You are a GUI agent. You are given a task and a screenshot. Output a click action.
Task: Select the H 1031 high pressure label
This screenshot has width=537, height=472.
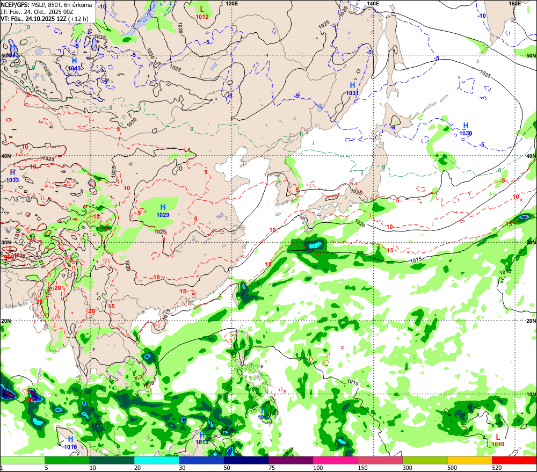(x=352, y=89)
